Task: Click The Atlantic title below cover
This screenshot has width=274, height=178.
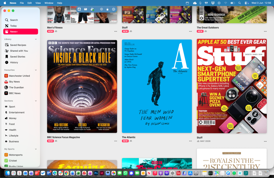Action: point(129,137)
